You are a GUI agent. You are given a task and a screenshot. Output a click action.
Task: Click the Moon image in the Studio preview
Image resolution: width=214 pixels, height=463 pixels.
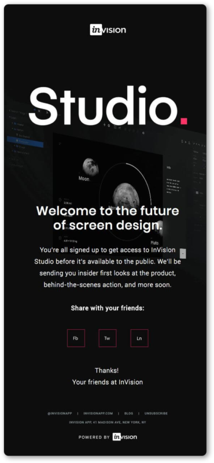(x=90, y=167)
